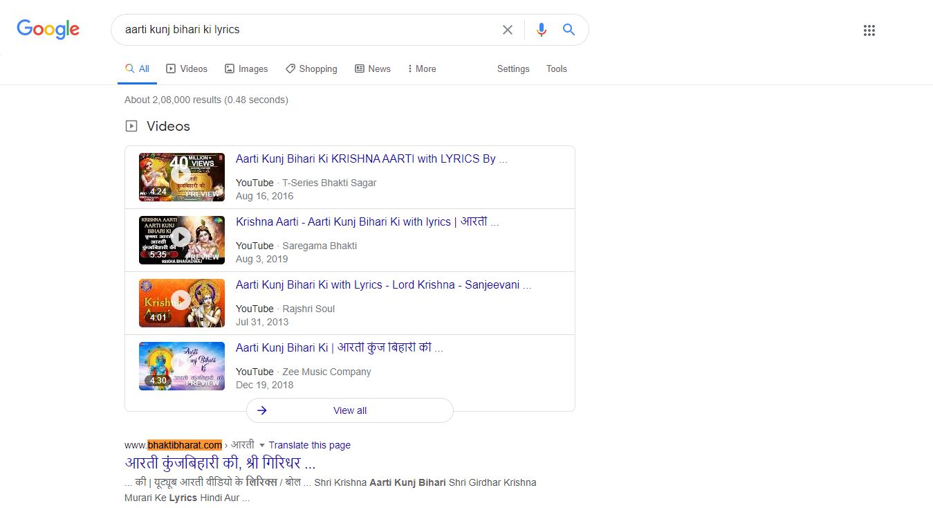Screen dimensions: 933x508
Task: Clear the search box with the X icon
Action: pyautogui.click(x=508, y=30)
